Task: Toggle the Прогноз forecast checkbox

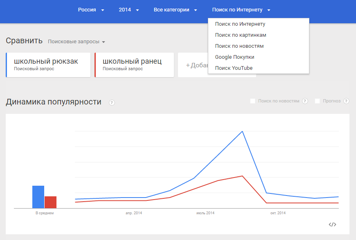Action: tap(318, 101)
